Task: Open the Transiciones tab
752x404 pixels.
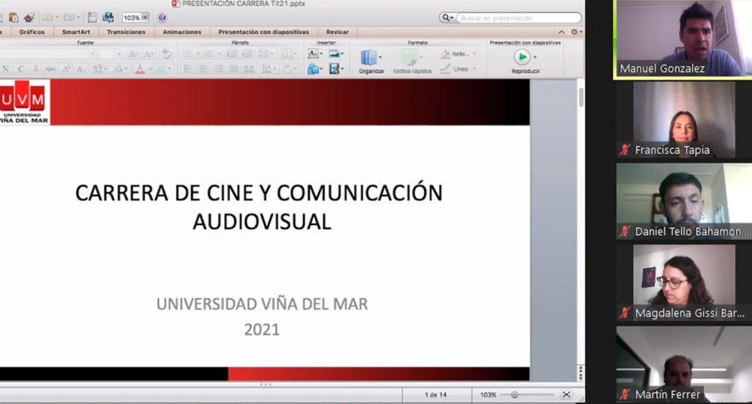Action: click(126, 32)
